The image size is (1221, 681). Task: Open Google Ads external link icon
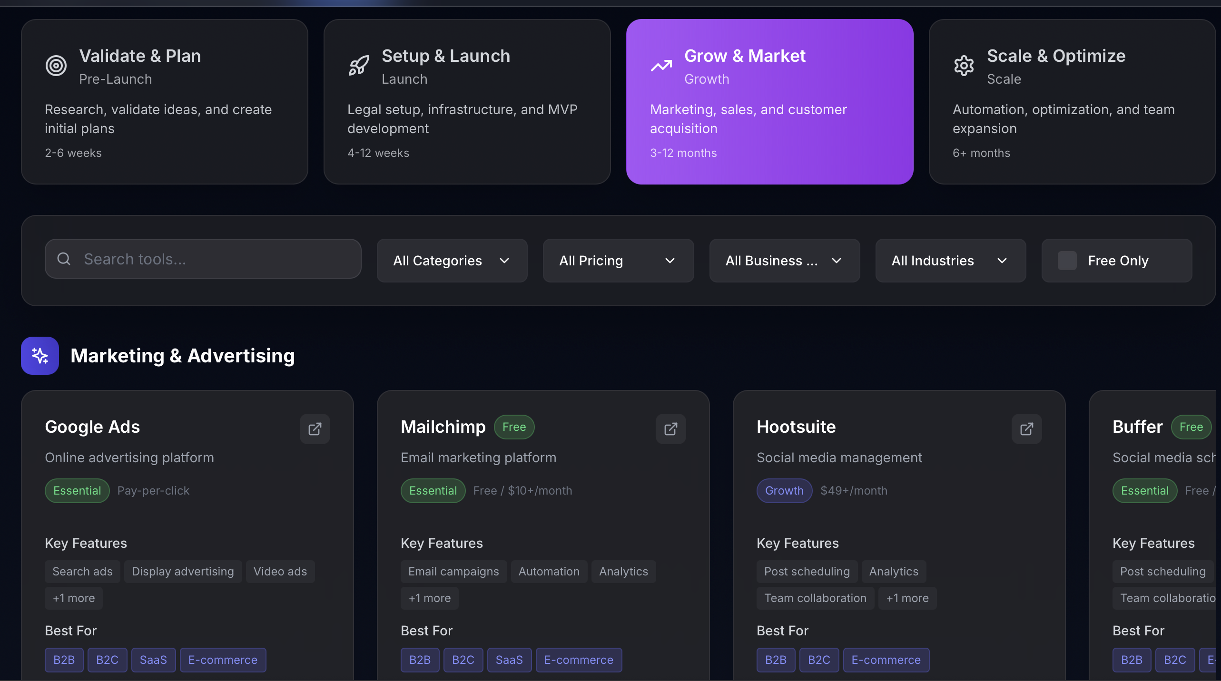click(315, 429)
